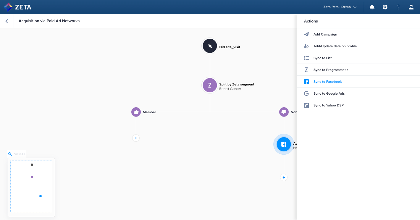Choose Add Campaign action
This screenshot has width=420, height=220.
tap(325, 34)
